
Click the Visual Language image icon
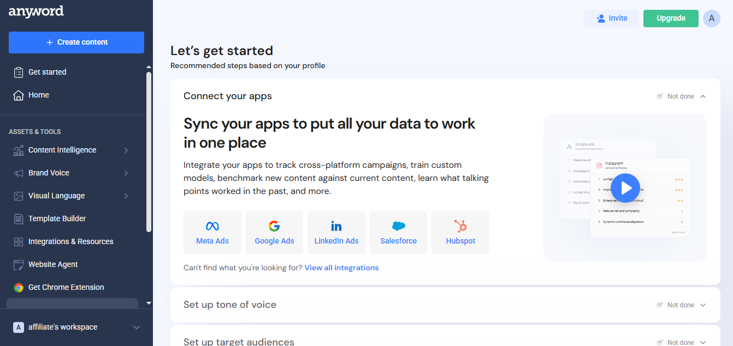tap(19, 196)
